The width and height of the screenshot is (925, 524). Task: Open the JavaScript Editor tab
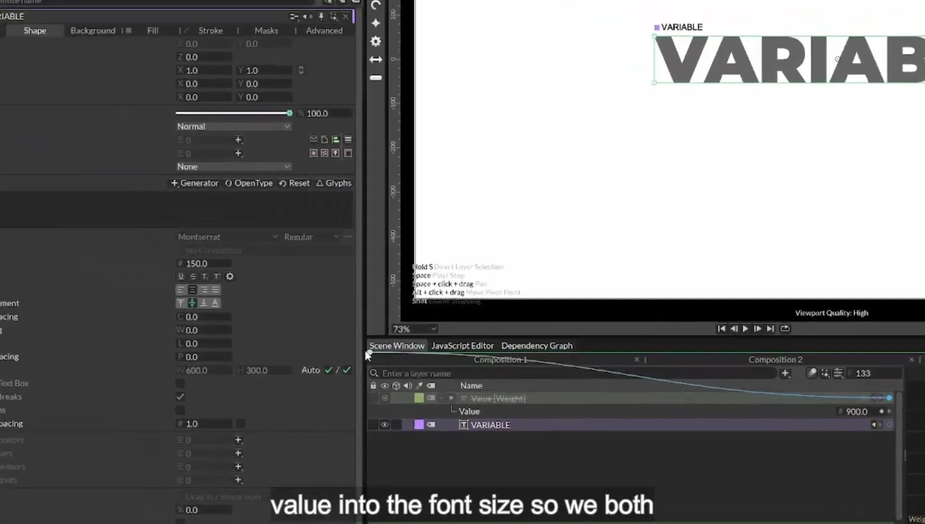(x=462, y=346)
